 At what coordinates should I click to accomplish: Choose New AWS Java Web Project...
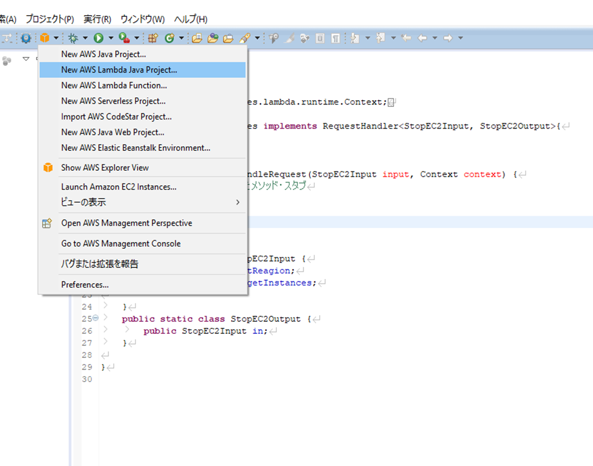coord(142,132)
